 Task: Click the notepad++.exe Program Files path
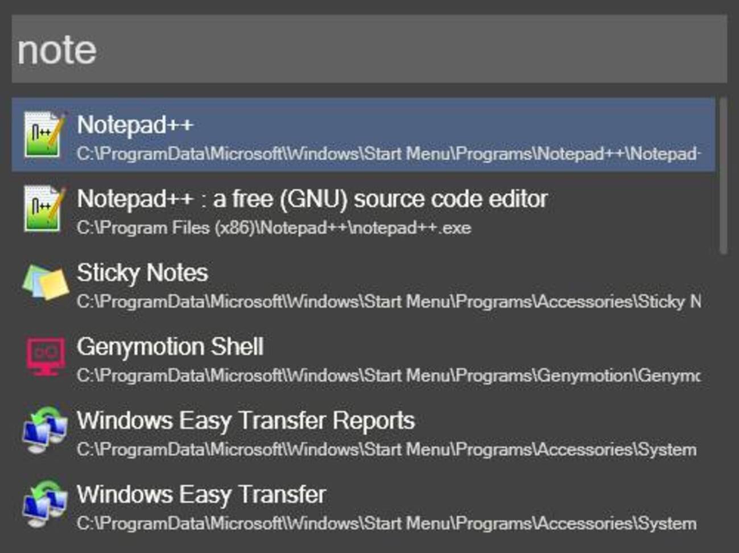(x=274, y=228)
